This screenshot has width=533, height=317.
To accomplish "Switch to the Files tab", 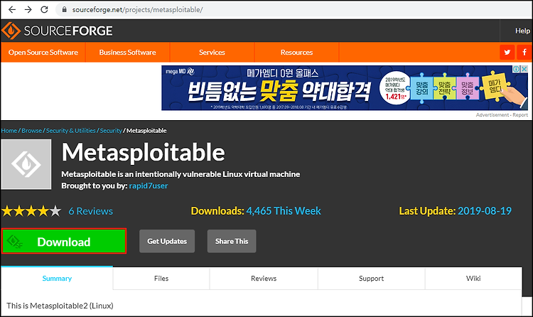I will click(x=161, y=278).
